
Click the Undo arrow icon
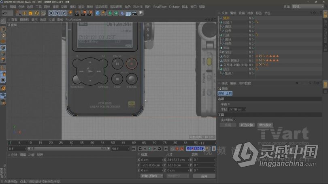coord(4,13)
